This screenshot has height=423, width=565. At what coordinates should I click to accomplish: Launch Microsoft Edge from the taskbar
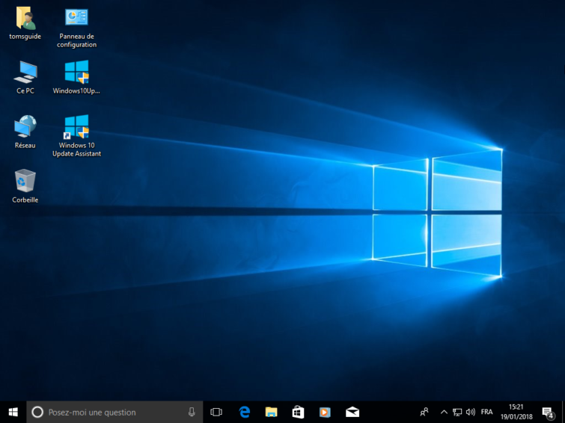pos(244,412)
